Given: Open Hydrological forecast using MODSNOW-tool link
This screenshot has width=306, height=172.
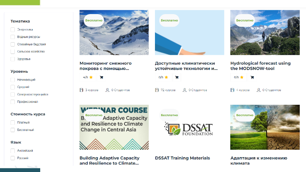Looking at the screenshot, I should coord(261,66).
